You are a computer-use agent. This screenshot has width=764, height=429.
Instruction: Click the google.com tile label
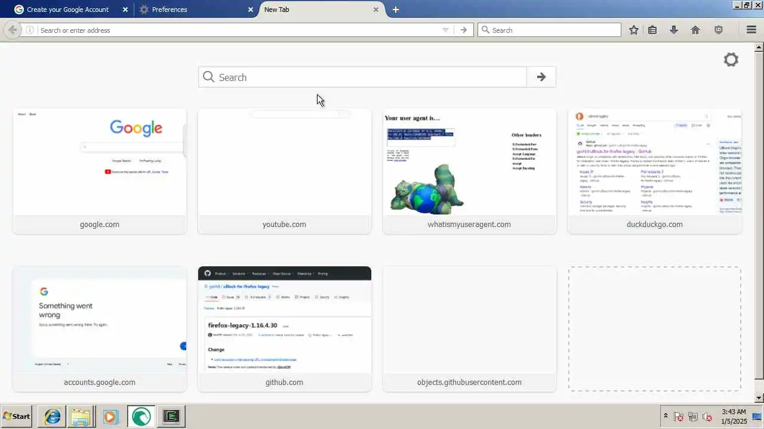point(100,225)
